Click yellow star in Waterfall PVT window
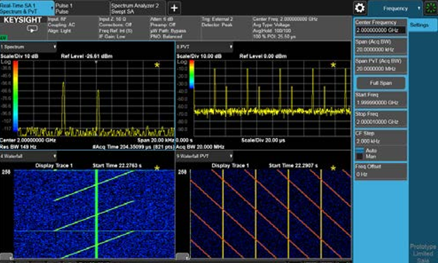 333,168
